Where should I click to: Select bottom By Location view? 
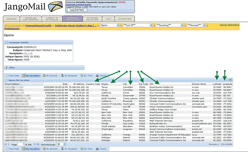[x=31, y=149]
